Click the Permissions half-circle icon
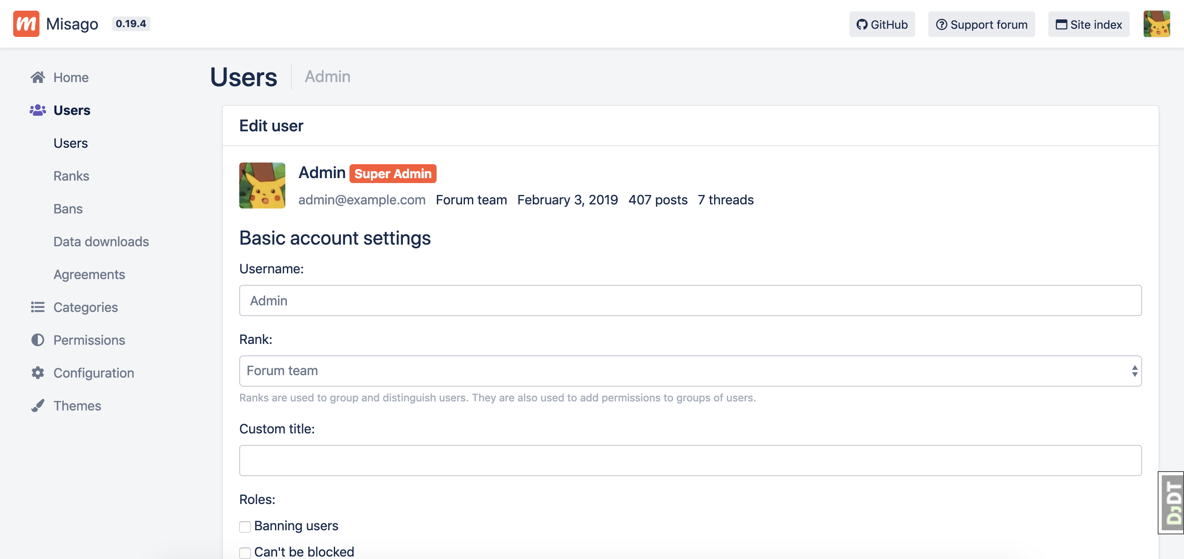1184x559 pixels. point(38,340)
